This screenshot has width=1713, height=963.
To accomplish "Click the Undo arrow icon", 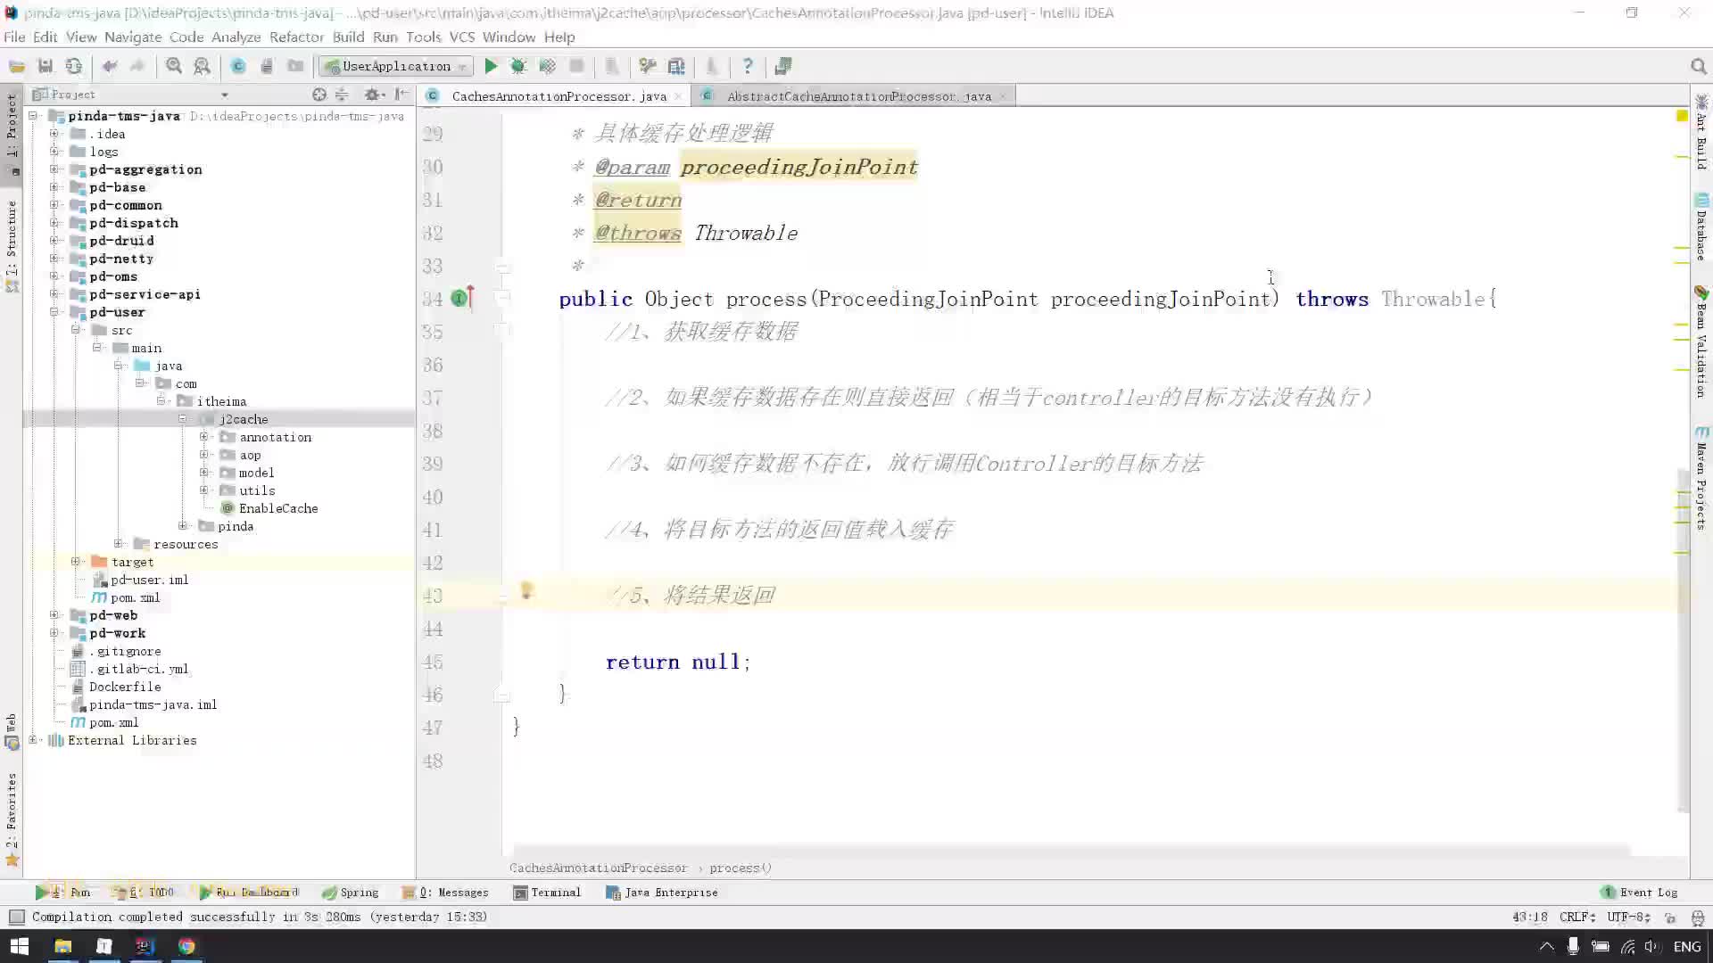I will pyautogui.click(x=110, y=66).
